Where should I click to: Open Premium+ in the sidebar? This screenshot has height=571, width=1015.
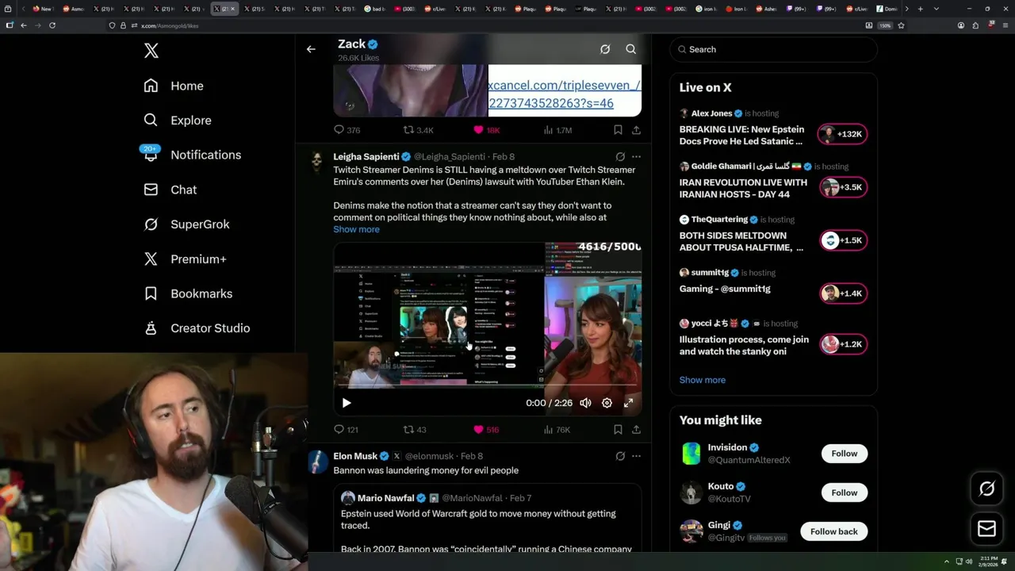185,259
